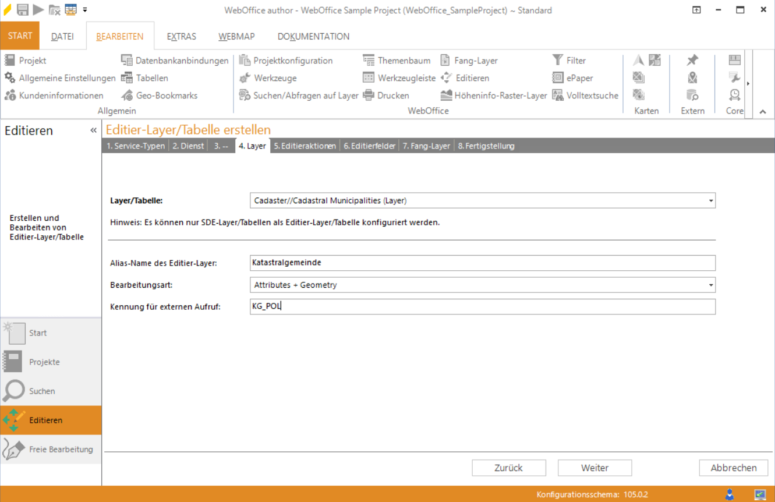Click the Filter funnel icon
The height and width of the screenshot is (502, 775).
tap(557, 61)
